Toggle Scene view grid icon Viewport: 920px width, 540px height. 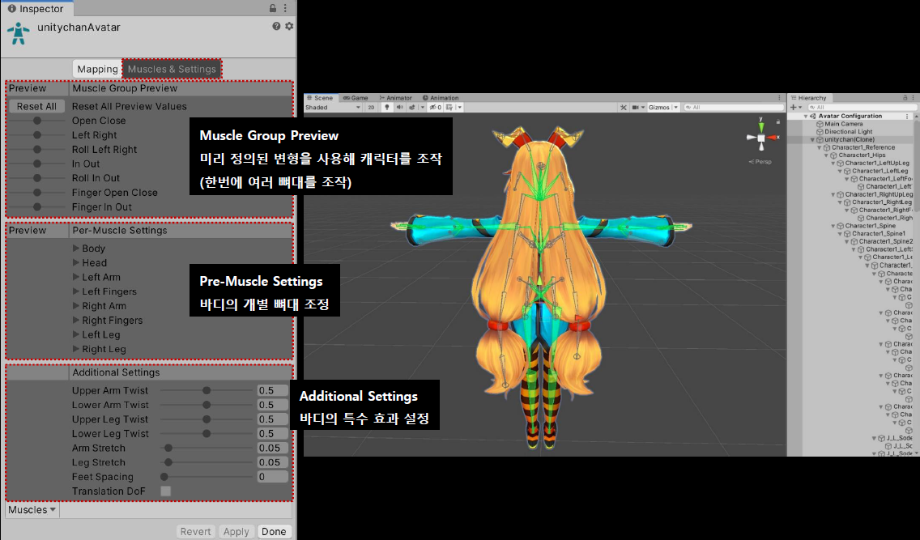449,108
